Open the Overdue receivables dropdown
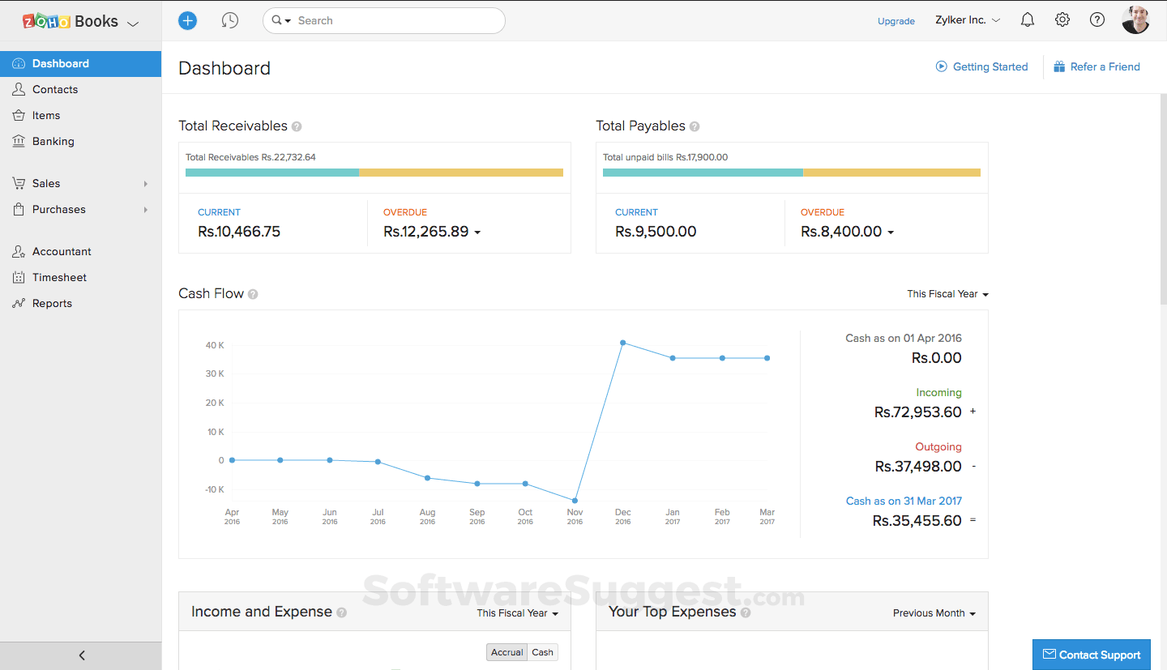Viewport: 1167px width, 670px height. point(478,232)
